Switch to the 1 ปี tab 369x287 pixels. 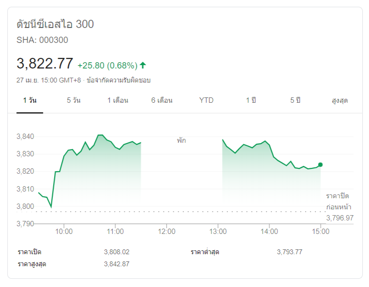pyautogui.click(x=251, y=100)
